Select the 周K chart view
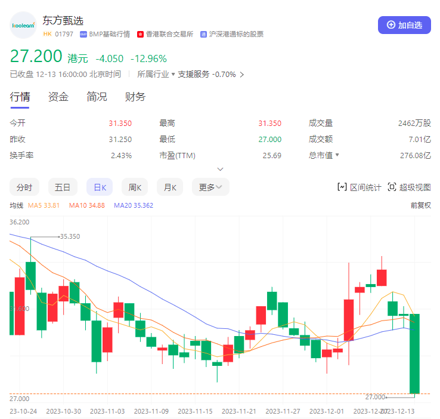This screenshot has height=419, width=440. [x=135, y=187]
